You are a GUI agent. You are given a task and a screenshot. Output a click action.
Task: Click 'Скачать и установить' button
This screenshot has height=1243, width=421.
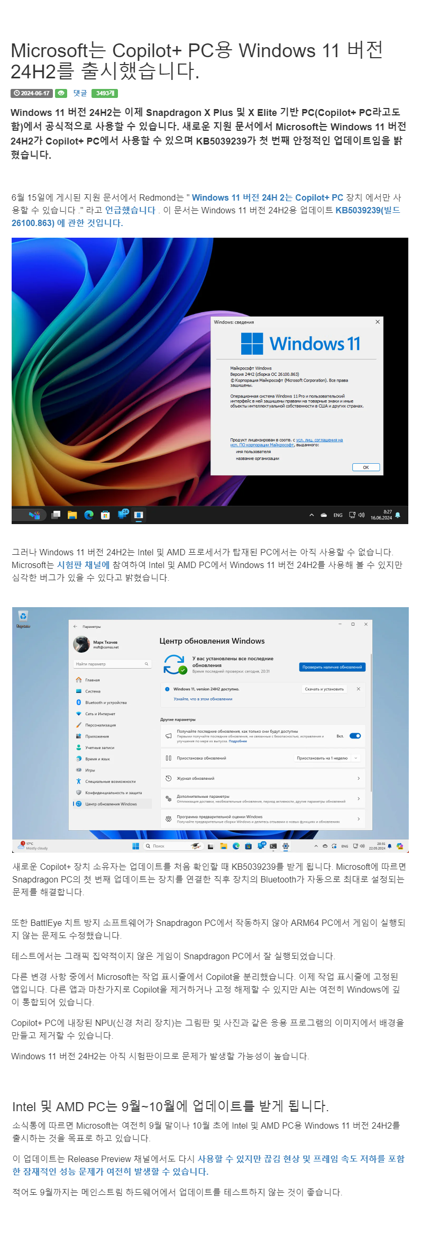[x=324, y=689]
